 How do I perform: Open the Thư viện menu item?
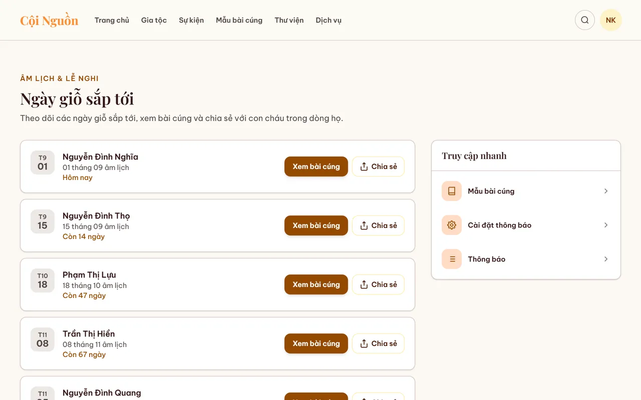point(289,20)
